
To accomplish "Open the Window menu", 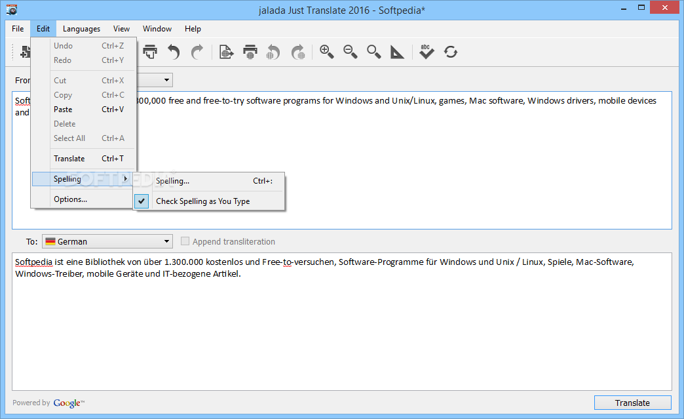I will click(157, 29).
